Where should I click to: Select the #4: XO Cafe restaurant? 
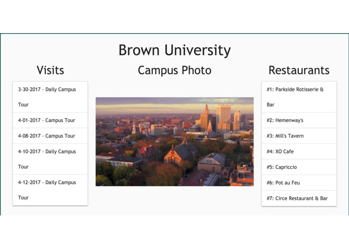(x=299, y=152)
